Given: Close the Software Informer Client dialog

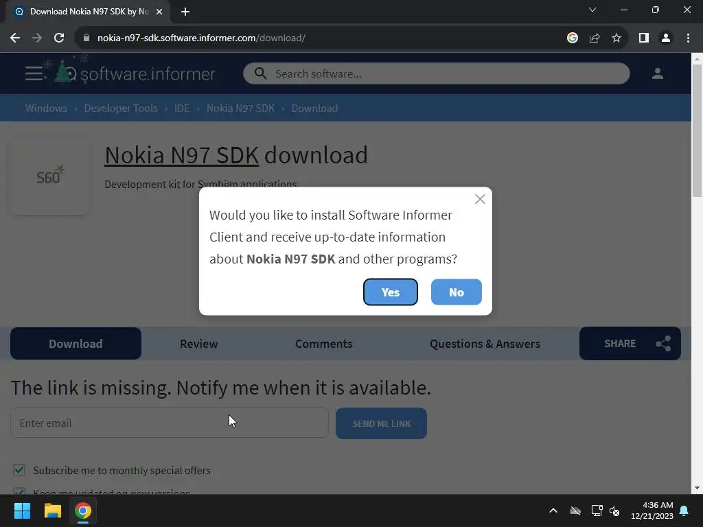Looking at the screenshot, I should point(480,199).
